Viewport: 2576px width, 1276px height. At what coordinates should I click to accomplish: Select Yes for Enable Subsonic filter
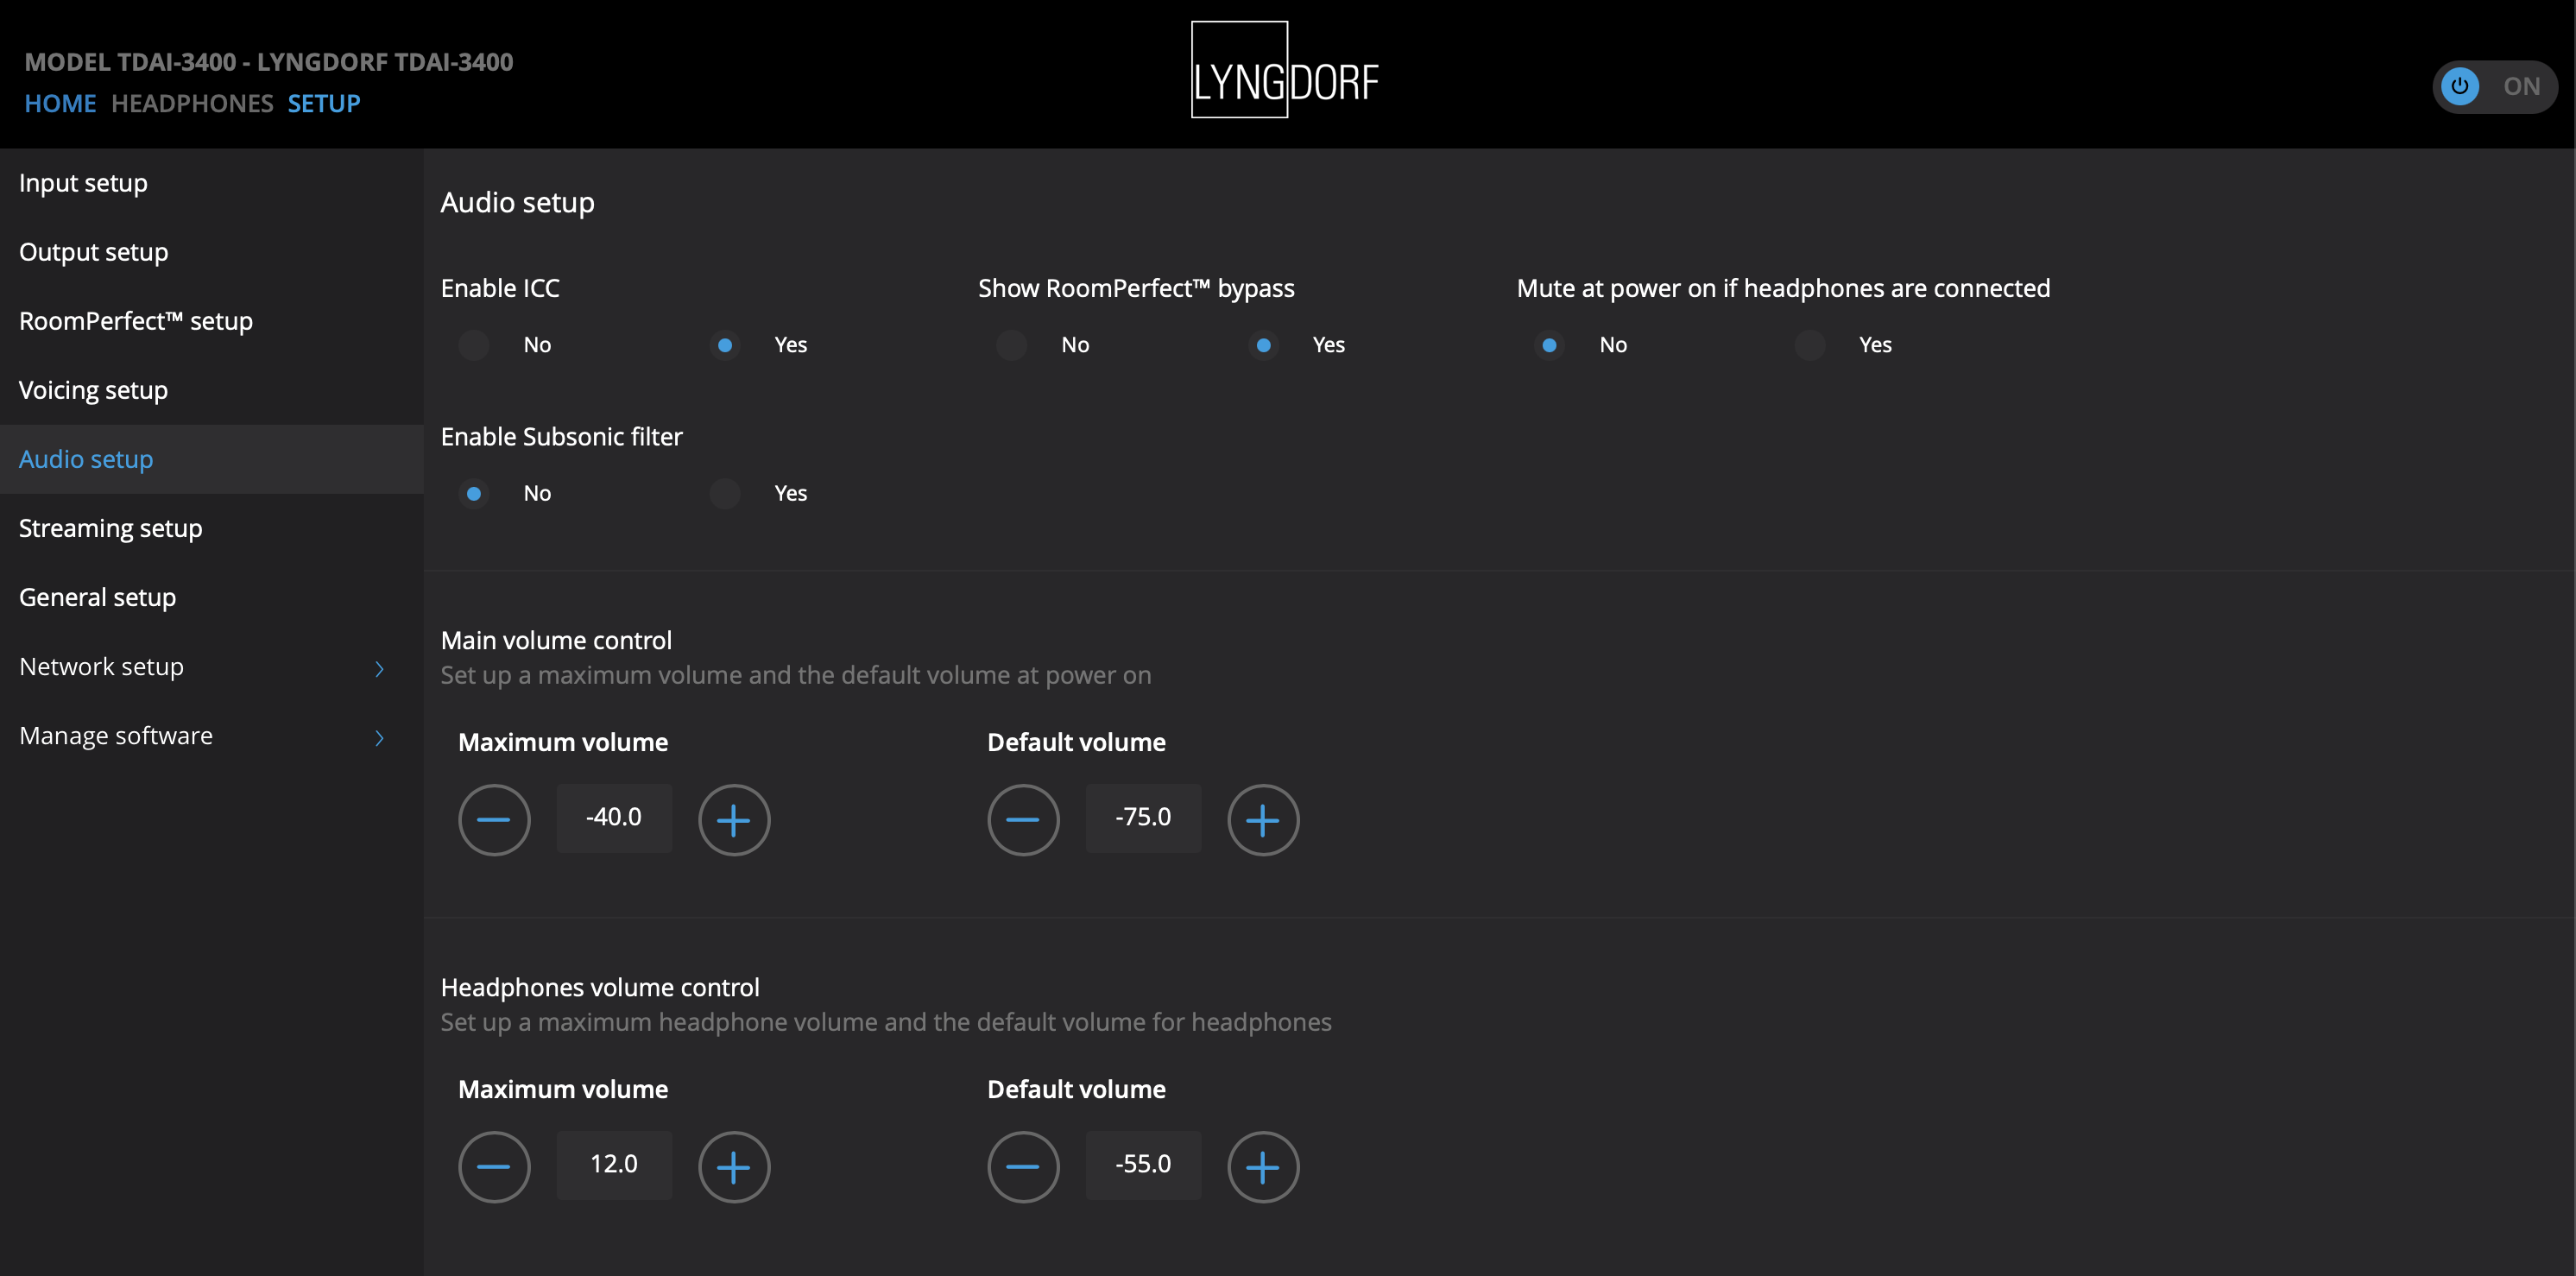pos(725,493)
